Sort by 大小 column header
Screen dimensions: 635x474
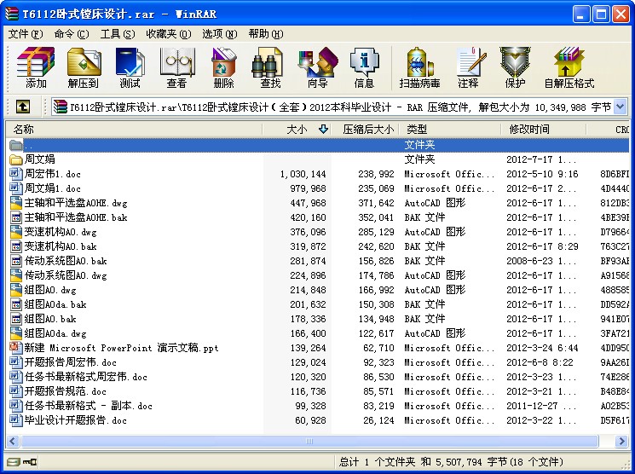point(297,130)
